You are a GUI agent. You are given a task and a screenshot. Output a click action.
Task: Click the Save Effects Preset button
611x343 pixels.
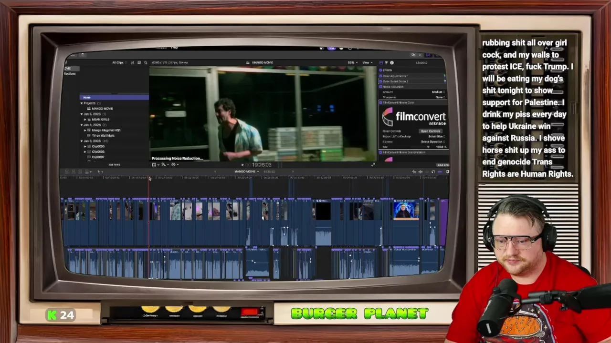click(443, 165)
